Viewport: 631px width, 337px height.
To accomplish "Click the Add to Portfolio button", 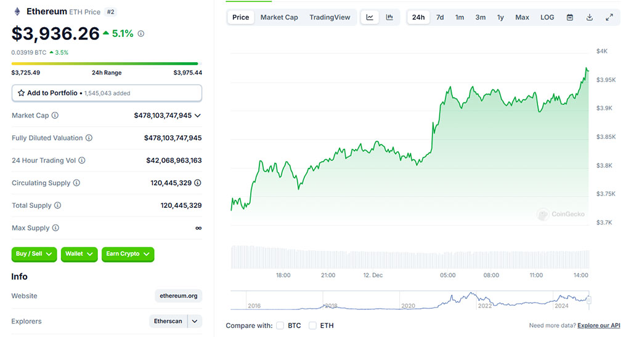I will point(107,93).
